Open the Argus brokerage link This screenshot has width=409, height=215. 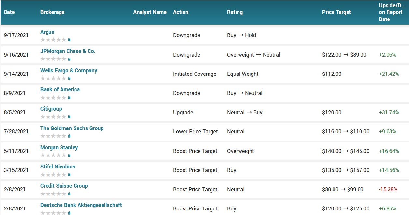[x=47, y=32]
